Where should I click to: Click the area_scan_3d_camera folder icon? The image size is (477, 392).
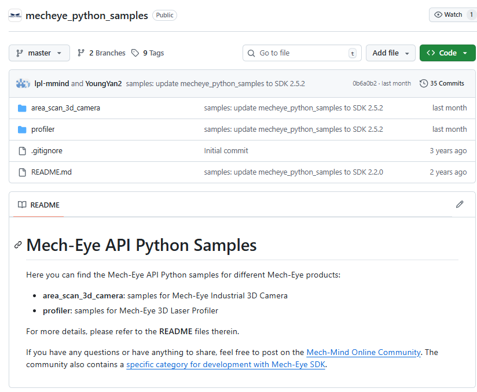pos(21,108)
